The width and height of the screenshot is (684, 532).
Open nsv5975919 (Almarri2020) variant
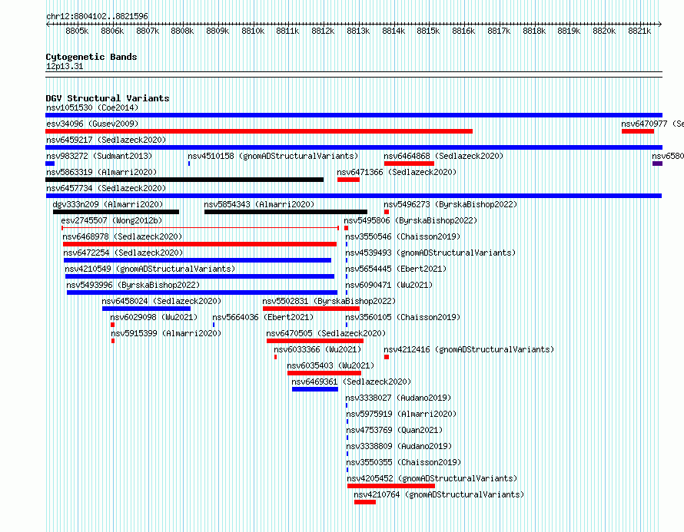401,414
